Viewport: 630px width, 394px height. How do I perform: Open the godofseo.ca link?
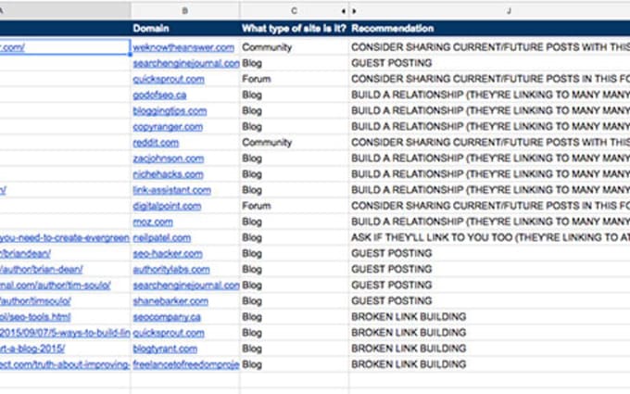click(159, 95)
